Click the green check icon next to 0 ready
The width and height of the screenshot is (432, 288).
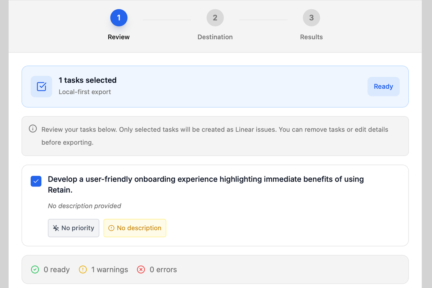(35, 269)
